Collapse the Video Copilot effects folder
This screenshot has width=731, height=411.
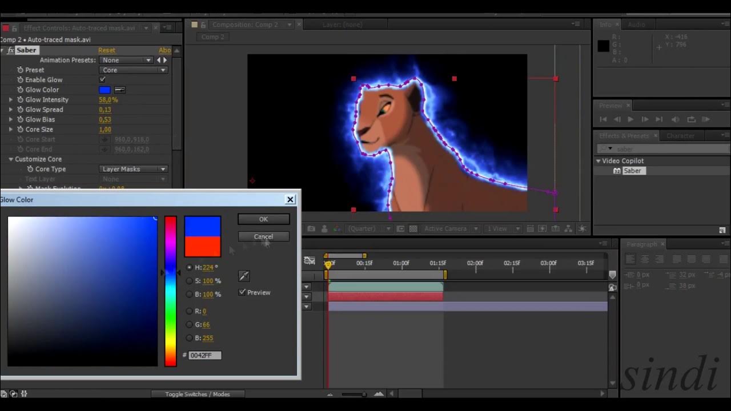[599, 161]
